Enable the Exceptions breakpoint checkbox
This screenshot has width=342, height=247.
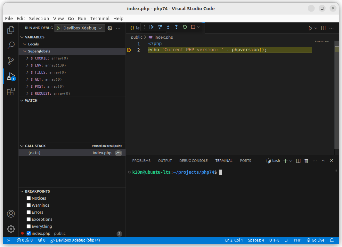pos(29,219)
